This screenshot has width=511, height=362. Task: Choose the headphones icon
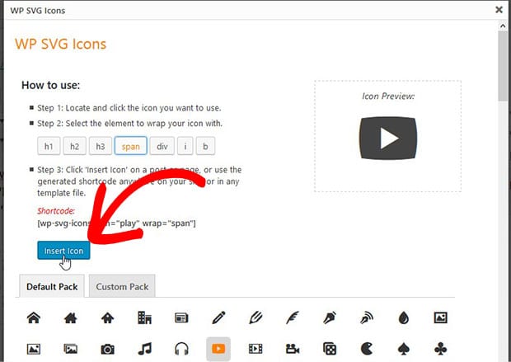(181, 349)
